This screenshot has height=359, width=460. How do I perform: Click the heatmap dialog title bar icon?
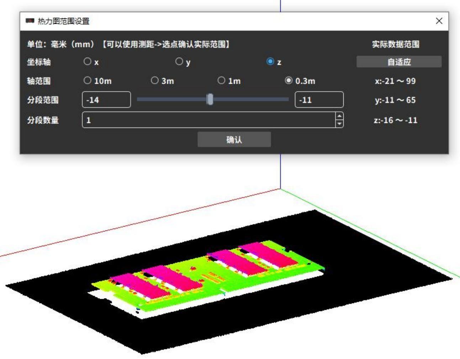tap(30, 21)
